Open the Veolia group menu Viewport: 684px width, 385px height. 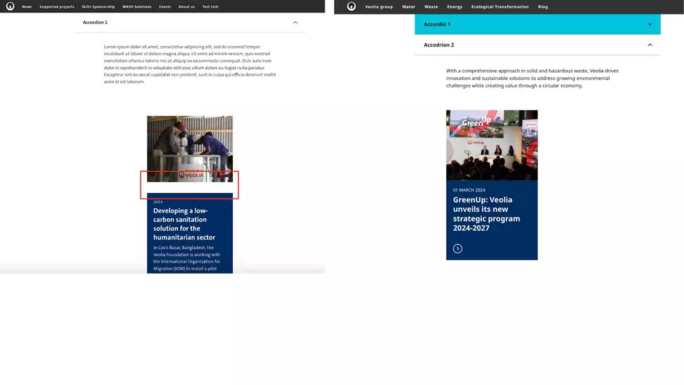pos(379,7)
